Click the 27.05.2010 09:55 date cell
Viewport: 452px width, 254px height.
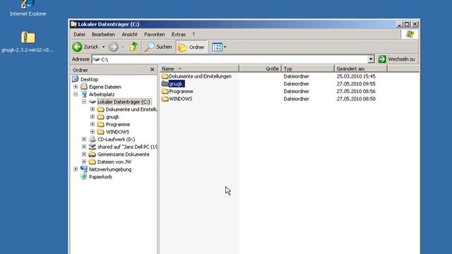point(356,84)
